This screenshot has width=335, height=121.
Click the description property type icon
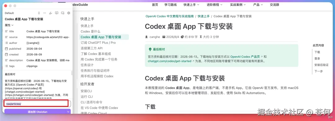(7, 60)
